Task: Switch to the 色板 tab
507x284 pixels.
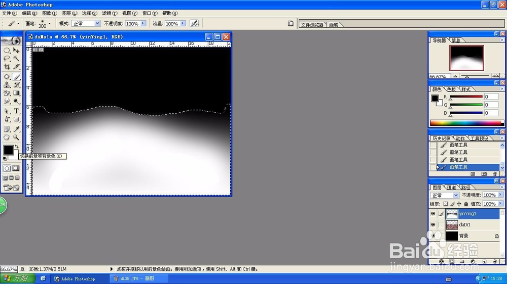Action: (451, 89)
